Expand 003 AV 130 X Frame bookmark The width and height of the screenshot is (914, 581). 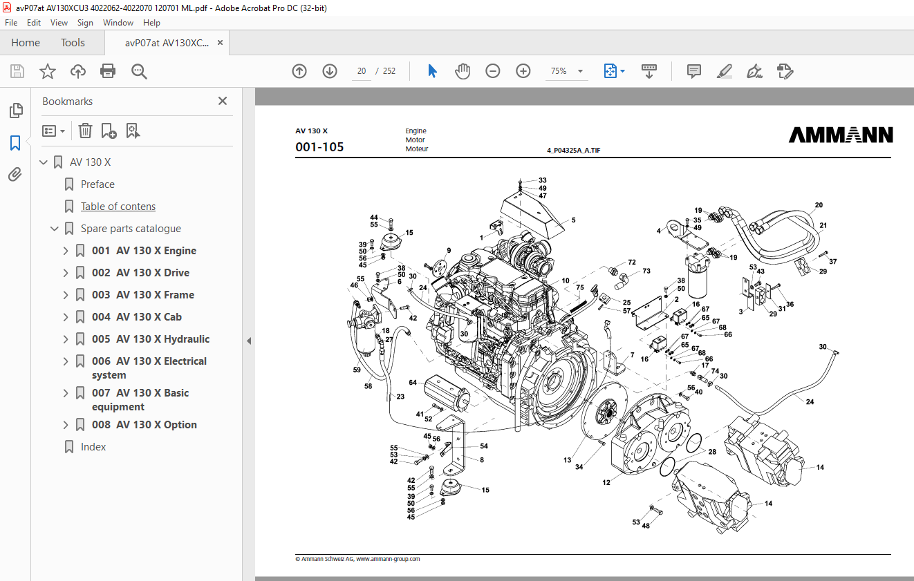pos(66,295)
